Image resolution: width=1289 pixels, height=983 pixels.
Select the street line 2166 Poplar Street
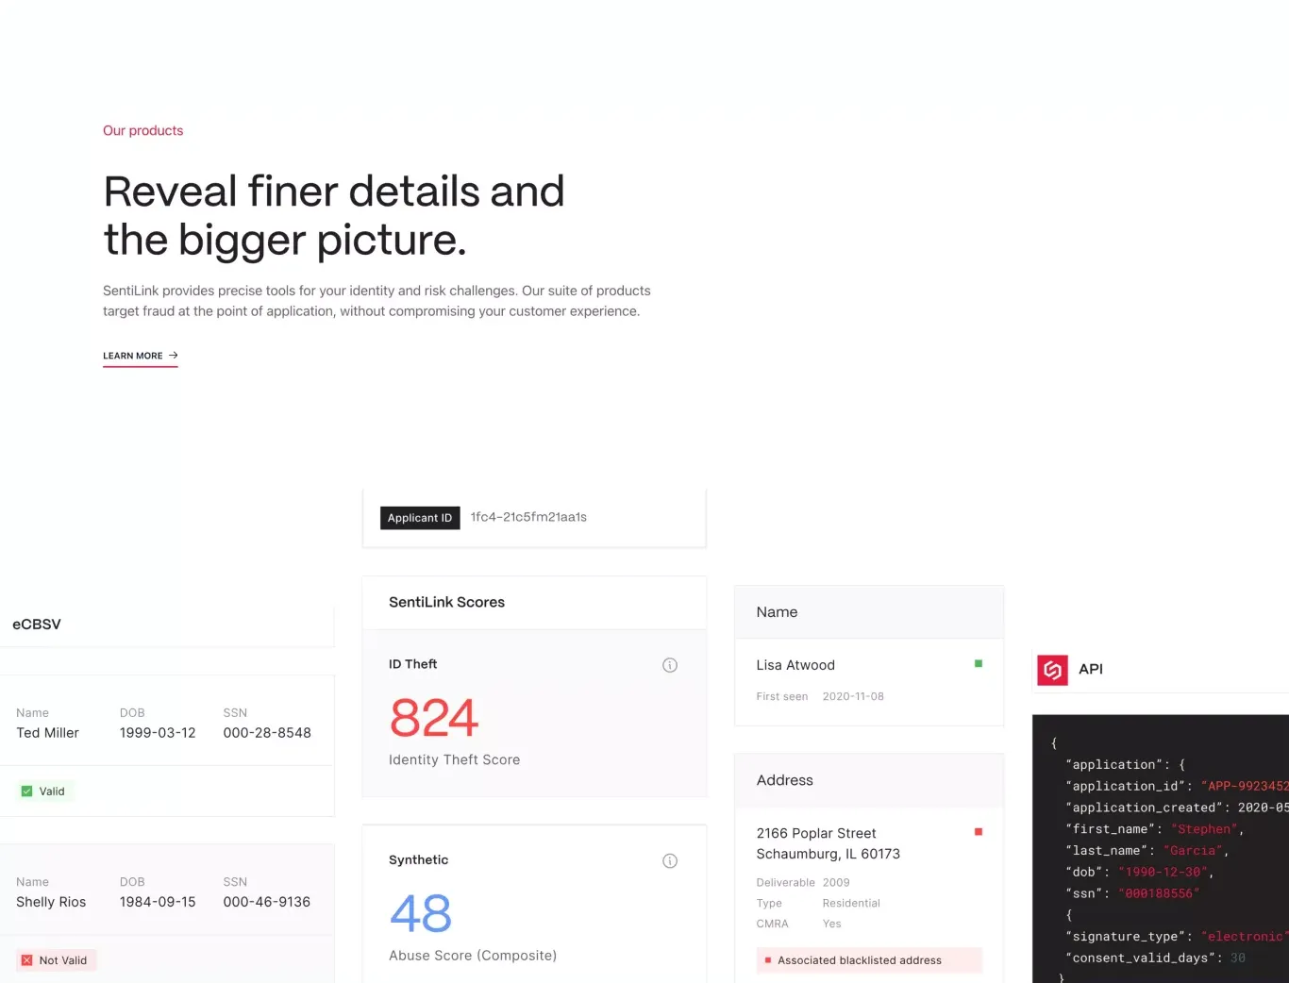pos(816,833)
